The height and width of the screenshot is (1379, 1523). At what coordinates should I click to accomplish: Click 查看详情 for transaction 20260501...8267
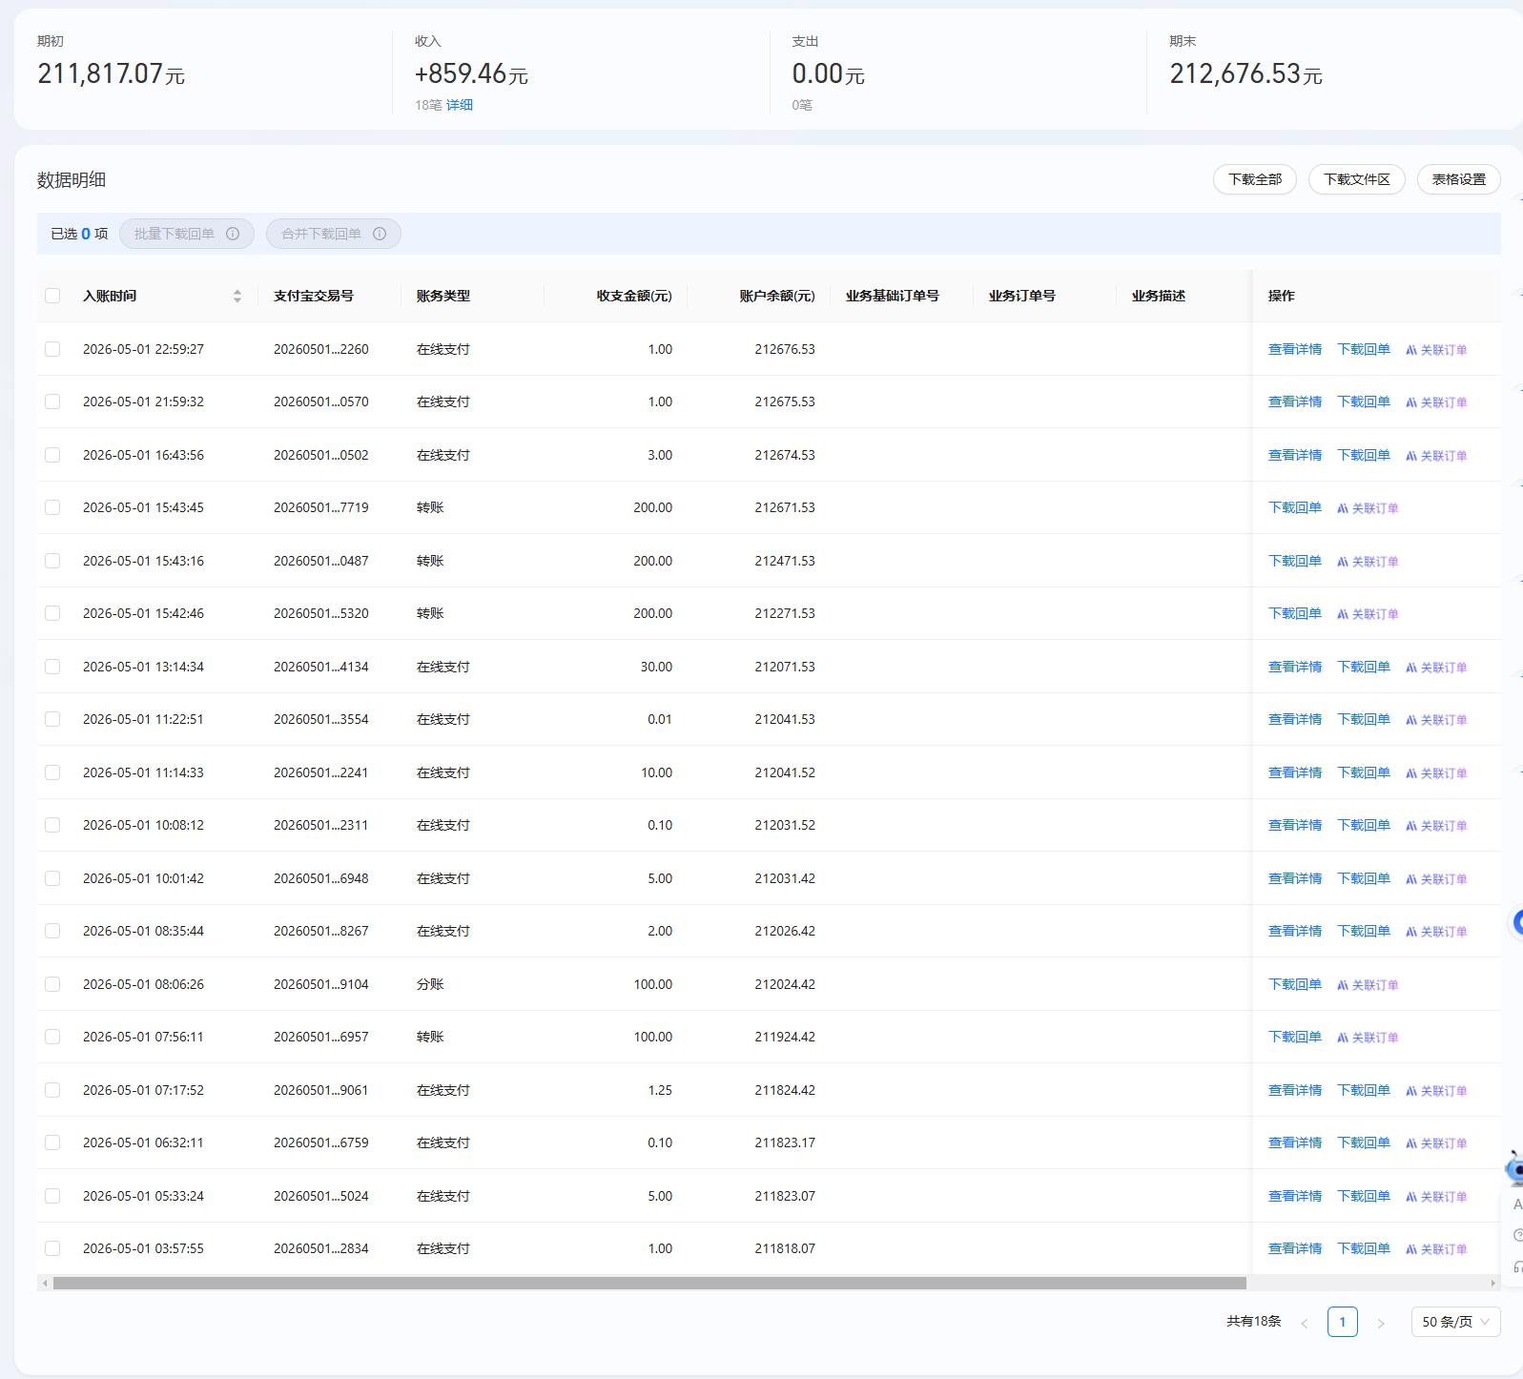[1295, 931]
